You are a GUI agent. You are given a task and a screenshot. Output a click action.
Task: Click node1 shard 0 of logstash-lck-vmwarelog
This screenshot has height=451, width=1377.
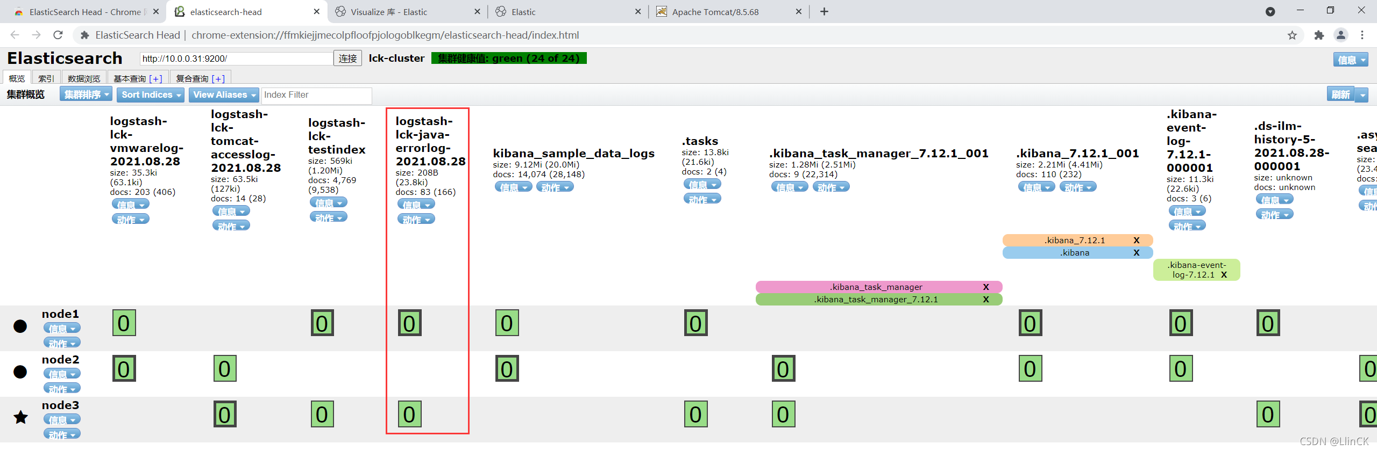pyautogui.click(x=124, y=323)
